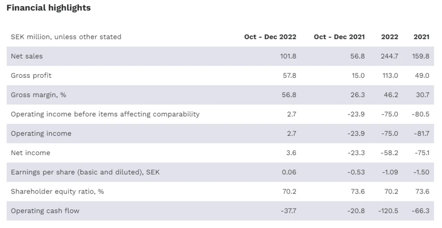Select the Oct - Dec 2022 column header

pos(270,37)
